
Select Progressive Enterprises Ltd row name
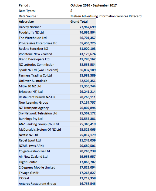44,43
